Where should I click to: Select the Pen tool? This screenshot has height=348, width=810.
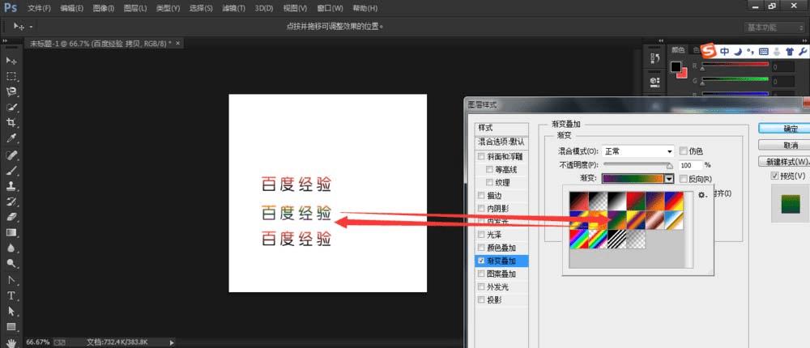[x=11, y=280]
